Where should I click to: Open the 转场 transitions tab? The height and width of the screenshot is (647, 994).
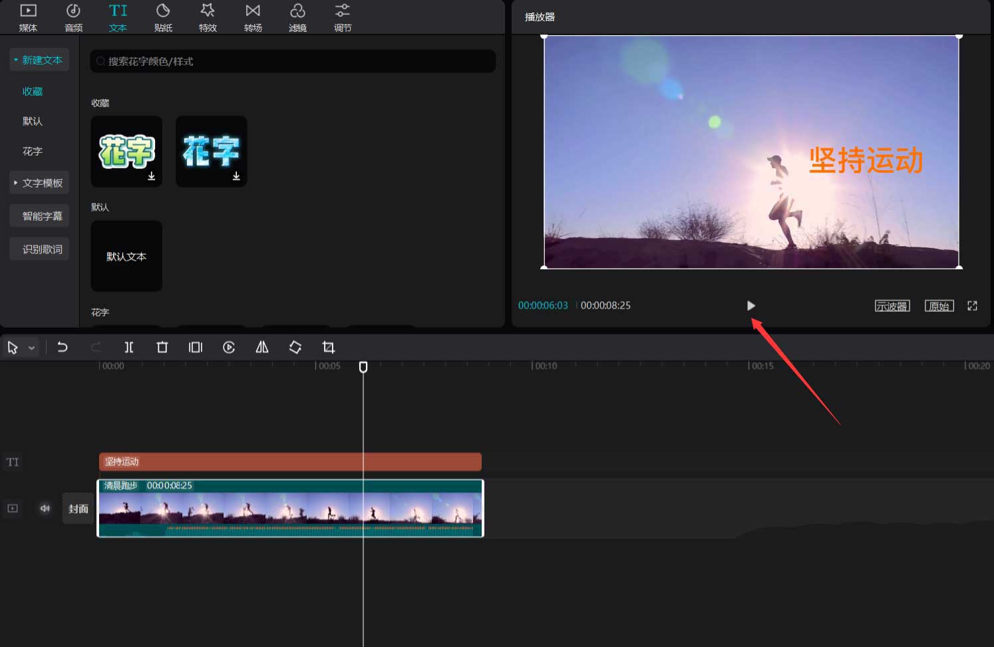point(253,17)
